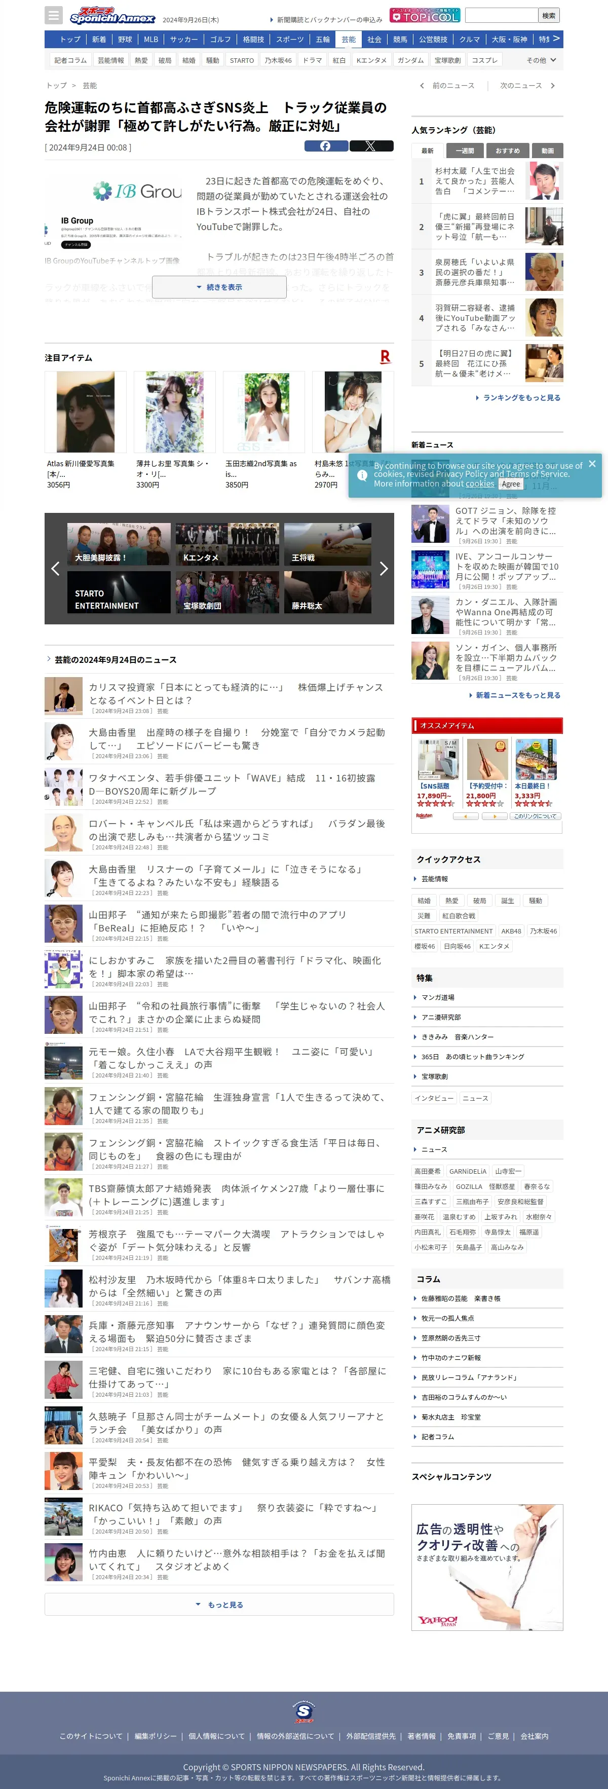Open the Yahoo Japan ad banner
This screenshot has height=1789, width=608.
click(487, 1567)
